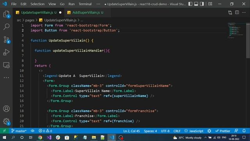Click Ln 2, Col 45 cursor position
This screenshot has width=250, height=141.
[132, 131]
